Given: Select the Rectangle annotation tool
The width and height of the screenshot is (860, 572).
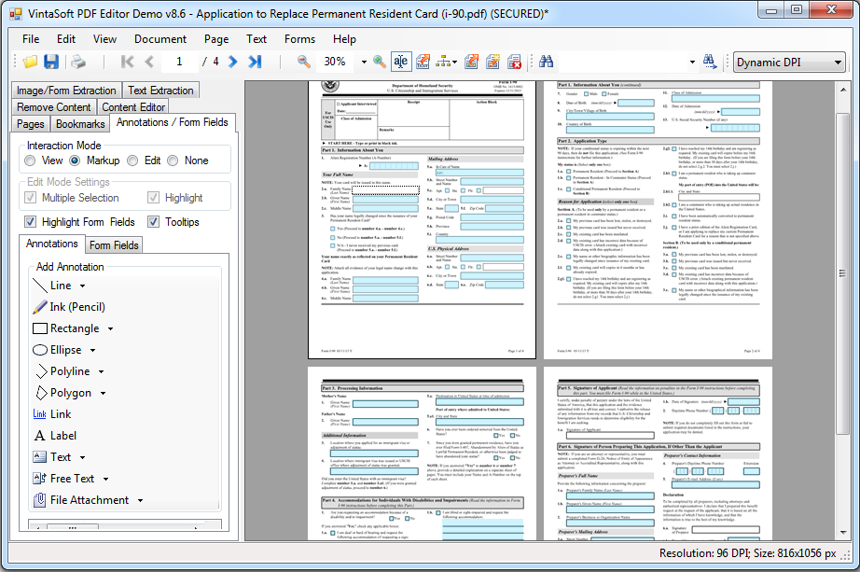Looking at the screenshot, I should click(x=66, y=328).
